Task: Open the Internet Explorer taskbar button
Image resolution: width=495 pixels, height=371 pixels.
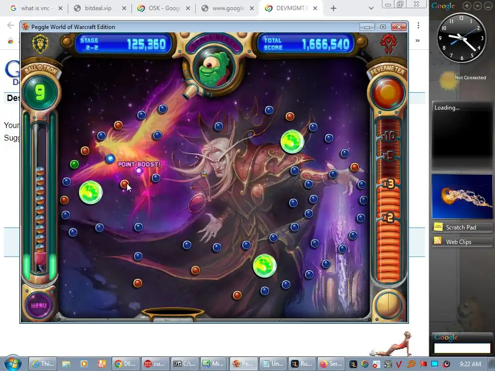Action: click(43, 364)
